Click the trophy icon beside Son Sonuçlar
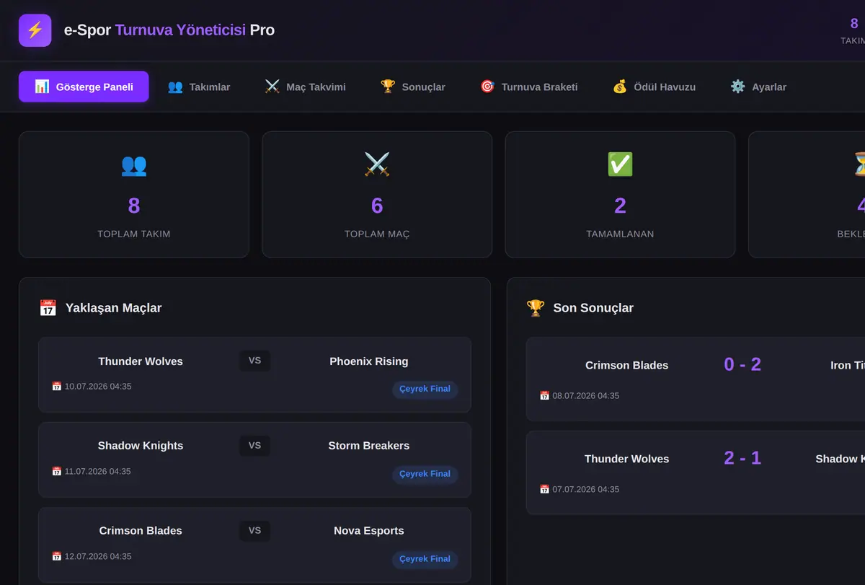This screenshot has width=865, height=585. coord(536,308)
